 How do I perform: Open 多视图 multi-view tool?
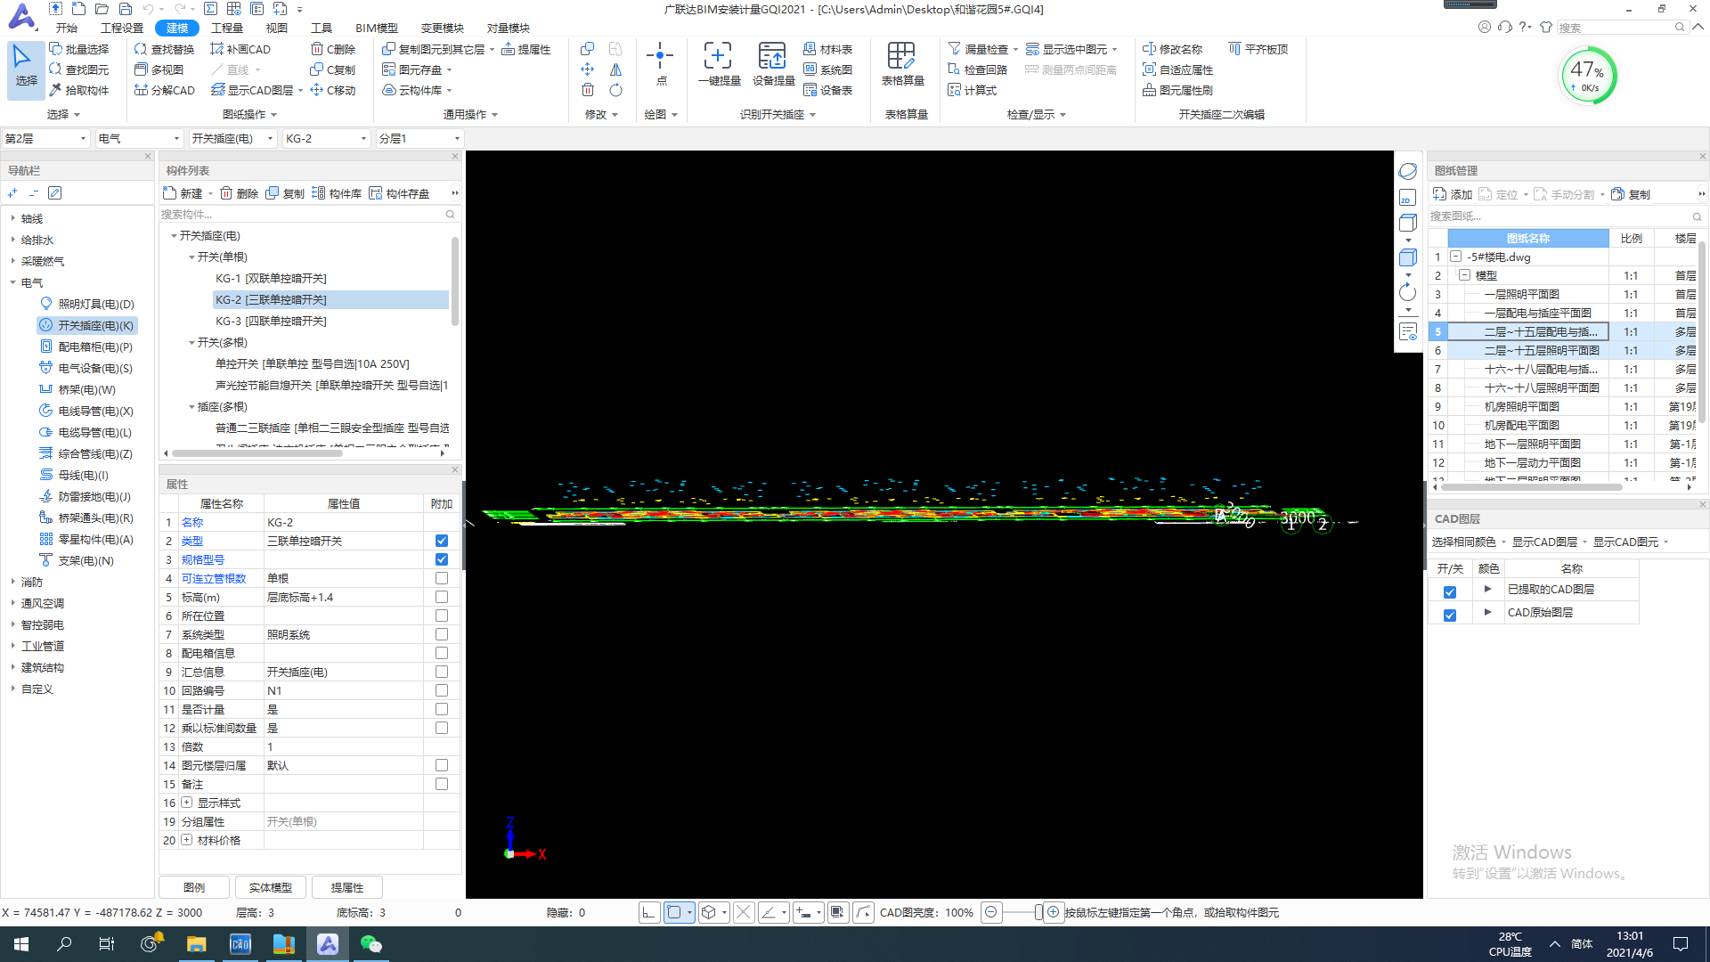pyautogui.click(x=159, y=69)
